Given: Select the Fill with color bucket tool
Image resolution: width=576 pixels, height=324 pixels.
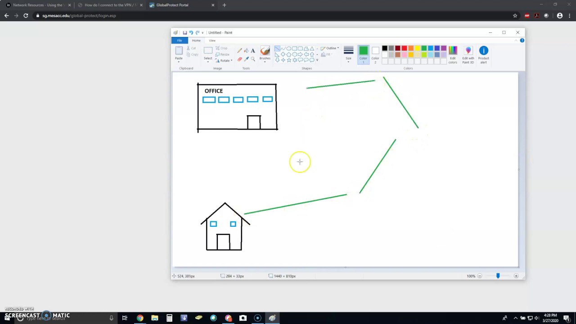Looking at the screenshot, I should [247, 50].
